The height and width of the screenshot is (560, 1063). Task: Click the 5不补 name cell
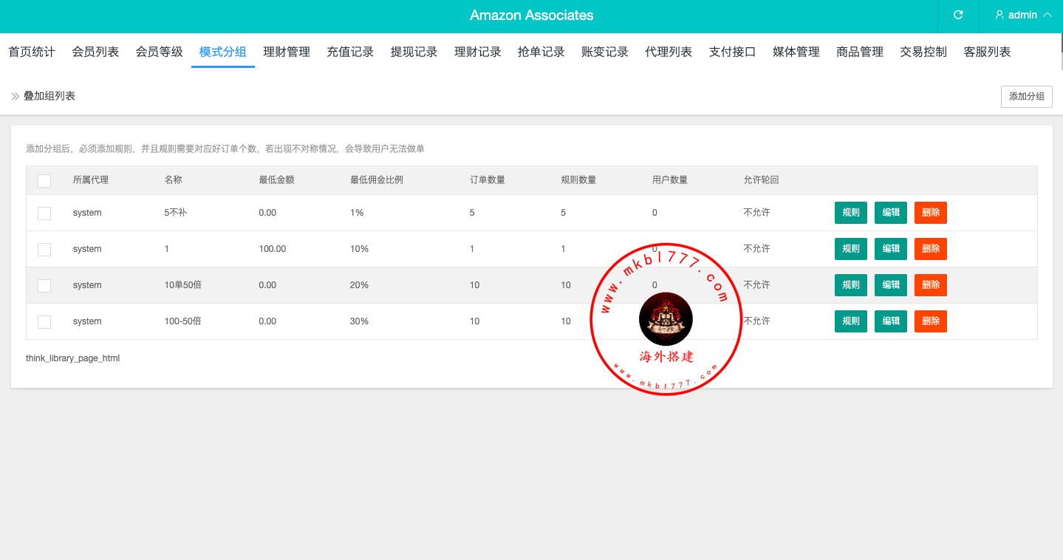pyautogui.click(x=176, y=213)
